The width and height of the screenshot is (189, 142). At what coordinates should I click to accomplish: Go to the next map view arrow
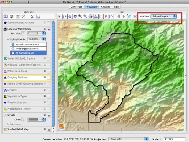pos(124,17)
